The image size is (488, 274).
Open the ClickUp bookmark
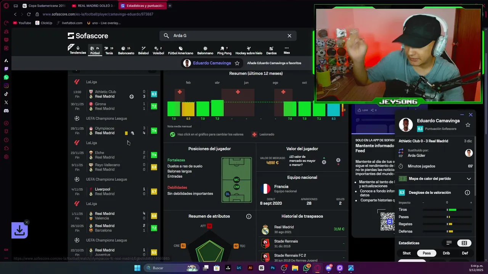coord(43,23)
